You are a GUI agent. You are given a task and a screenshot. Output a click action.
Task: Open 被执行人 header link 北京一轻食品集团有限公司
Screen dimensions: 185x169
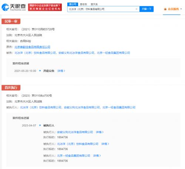[x=119, y=107]
